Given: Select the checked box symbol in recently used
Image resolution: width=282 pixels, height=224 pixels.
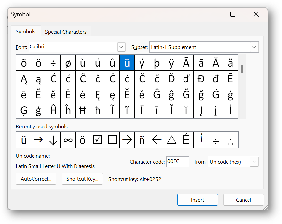Looking at the screenshot, I should (x=97, y=139).
